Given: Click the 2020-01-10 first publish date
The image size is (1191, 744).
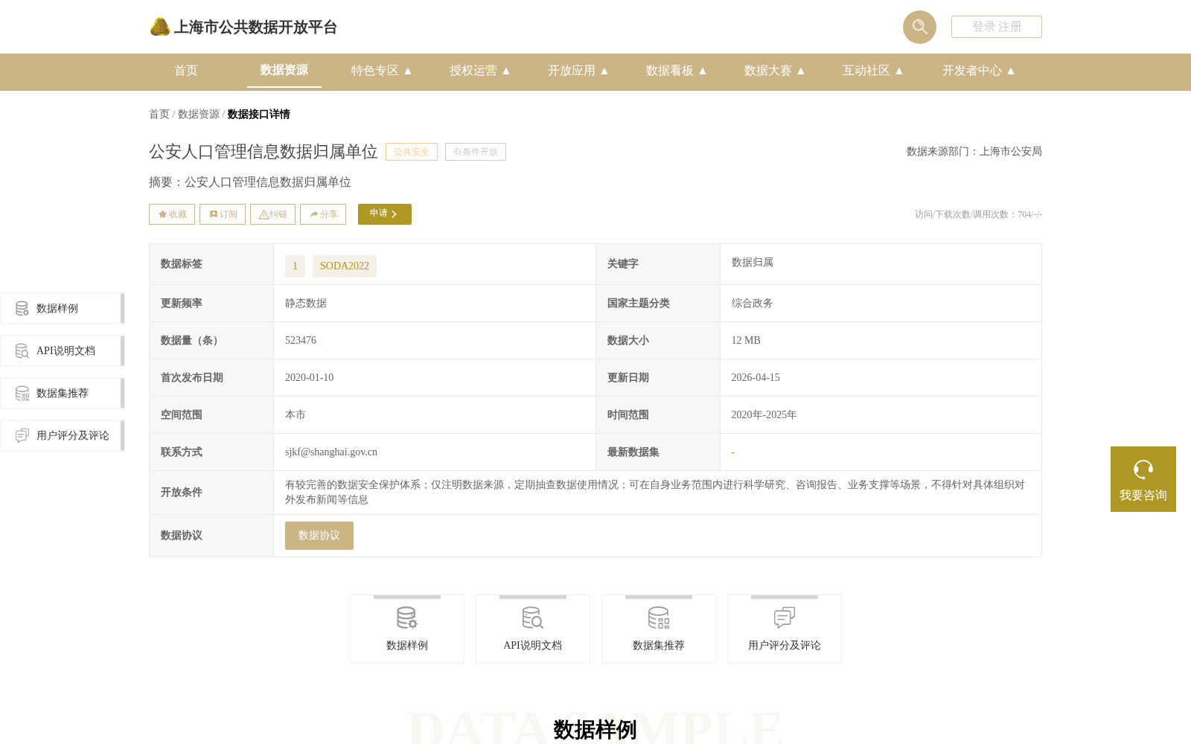Looking at the screenshot, I should tap(310, 377).
